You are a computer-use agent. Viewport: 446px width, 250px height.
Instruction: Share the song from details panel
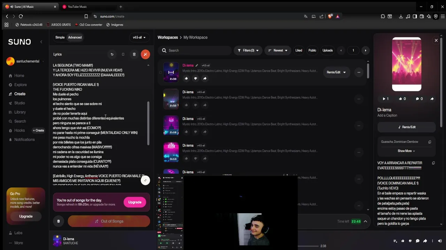(432, 99)
